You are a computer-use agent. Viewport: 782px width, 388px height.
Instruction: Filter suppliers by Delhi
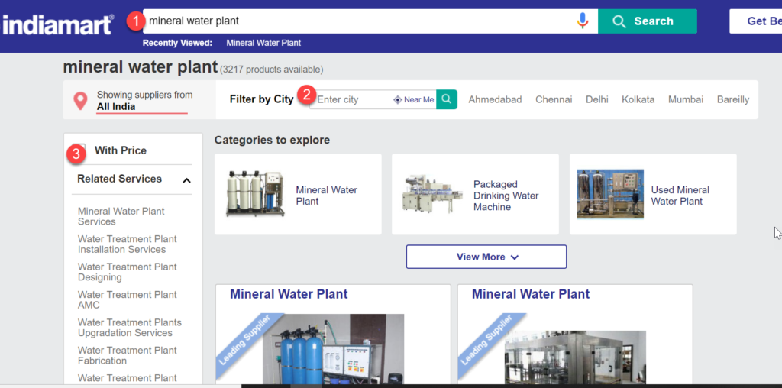pyautogui.click(x=597, y=100)
